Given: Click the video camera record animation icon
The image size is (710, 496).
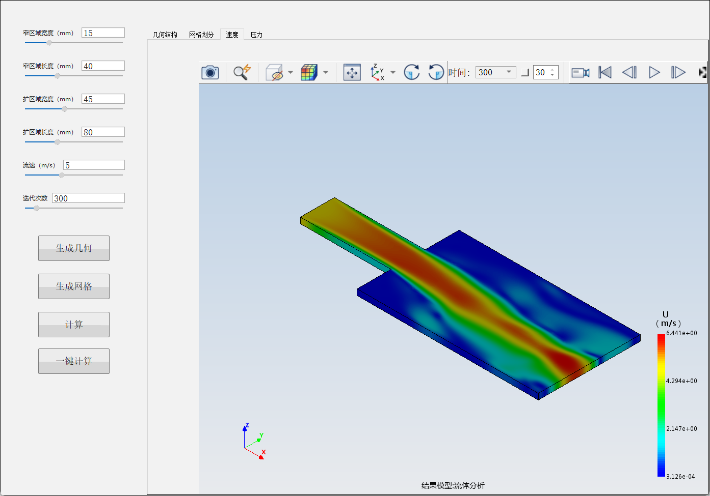Looking at the screenshot, I should coord(581,73).
